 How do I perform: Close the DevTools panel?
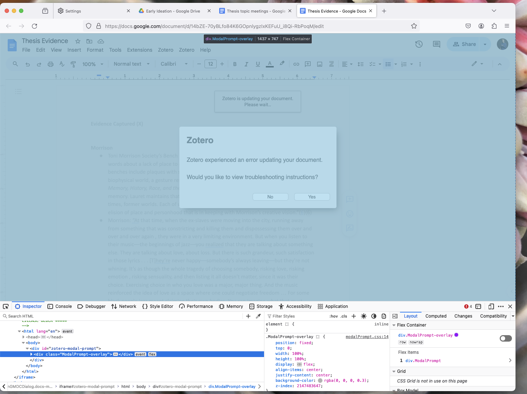click(510, 306)
